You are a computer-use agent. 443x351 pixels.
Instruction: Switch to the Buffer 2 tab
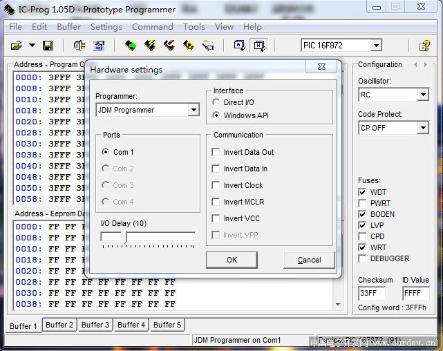point(59,325)
